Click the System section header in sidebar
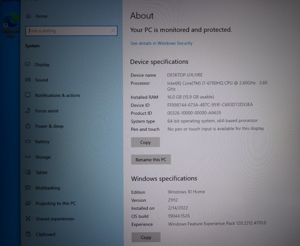 point(32,46)
